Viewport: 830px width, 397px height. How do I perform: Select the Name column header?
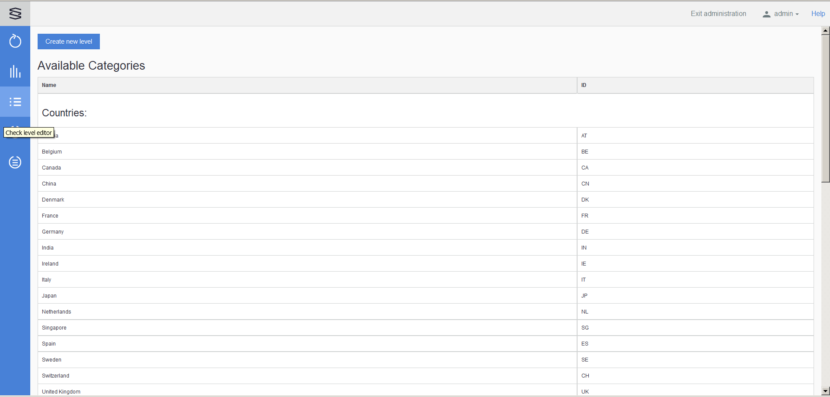49,85
